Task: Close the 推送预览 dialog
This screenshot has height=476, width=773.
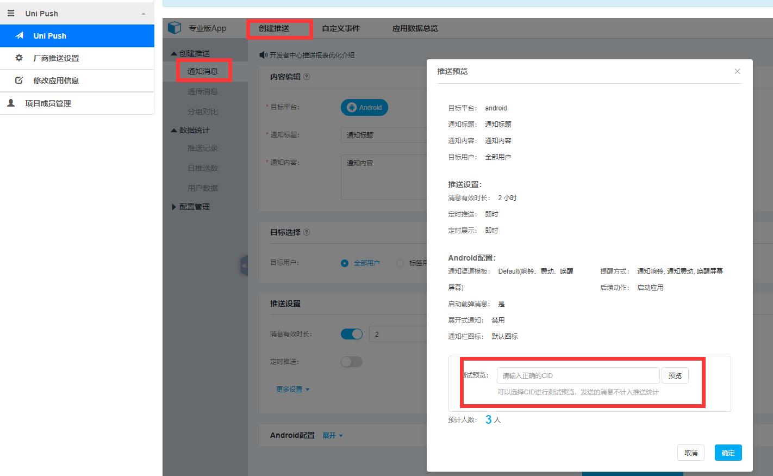Action: (x=738, y=71)
